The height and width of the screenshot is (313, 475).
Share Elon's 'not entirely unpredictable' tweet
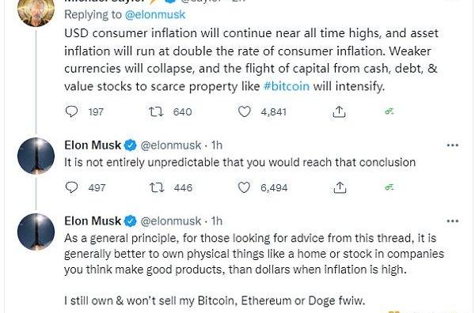[340, 187]
